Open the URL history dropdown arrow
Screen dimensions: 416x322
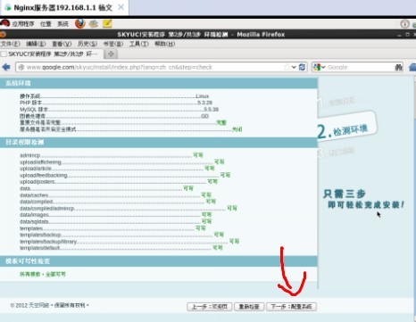point(294,67)
